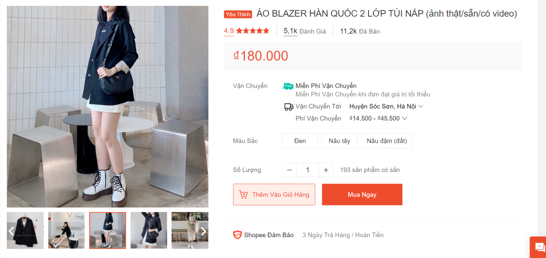Screen dimensions: 546x258
Task: Open the chat icon at bottom right
Action: (540, 247)
